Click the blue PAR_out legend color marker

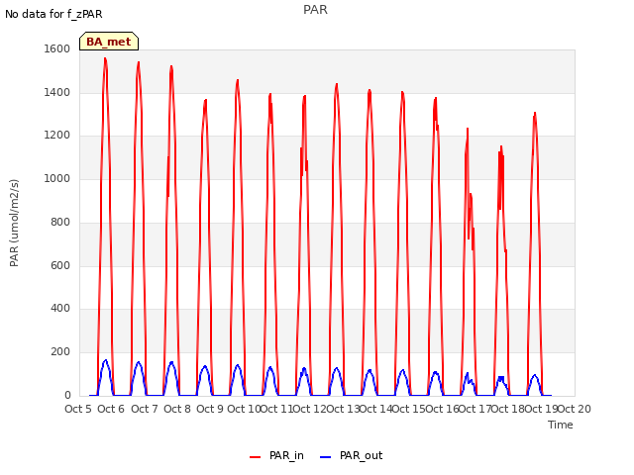[326, 457]
